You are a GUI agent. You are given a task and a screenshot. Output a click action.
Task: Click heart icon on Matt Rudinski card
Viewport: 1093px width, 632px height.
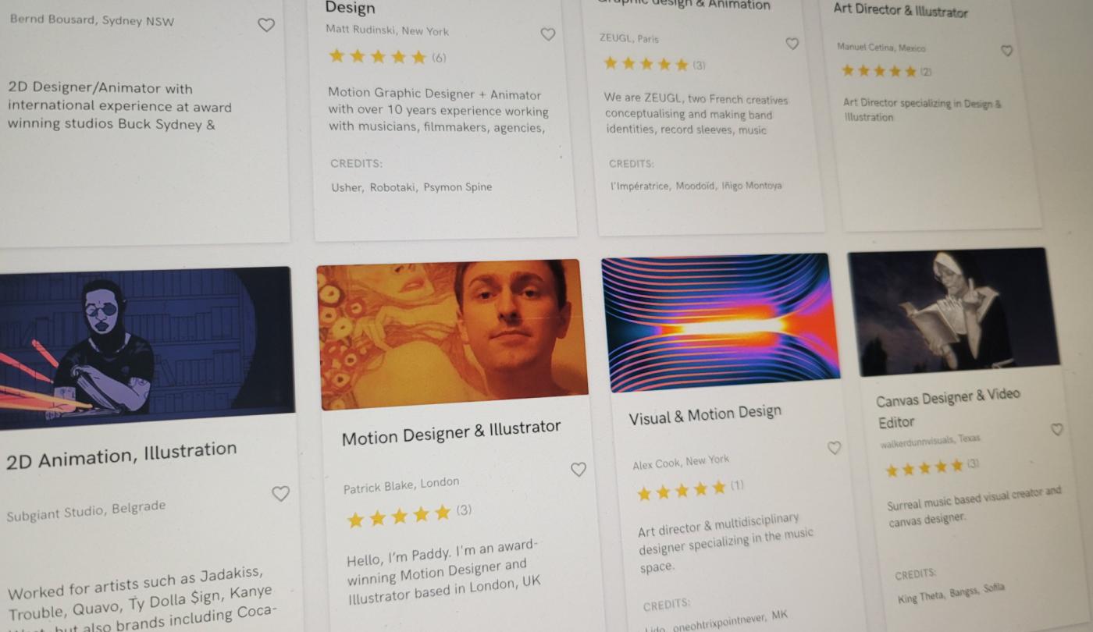pyautogui.click(x=548, y=34)
